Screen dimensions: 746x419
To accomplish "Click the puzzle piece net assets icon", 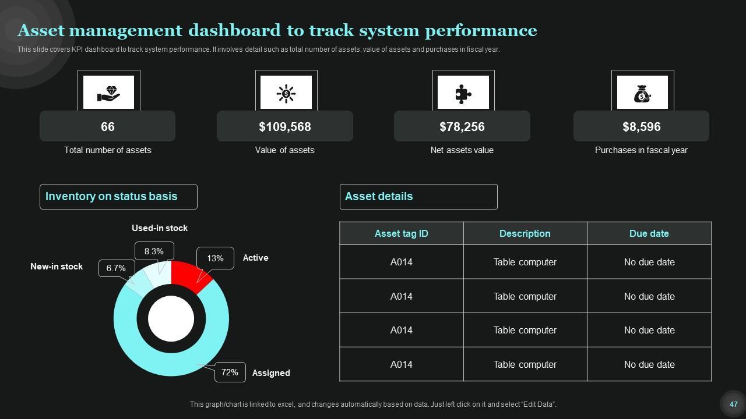I will 463,93.
